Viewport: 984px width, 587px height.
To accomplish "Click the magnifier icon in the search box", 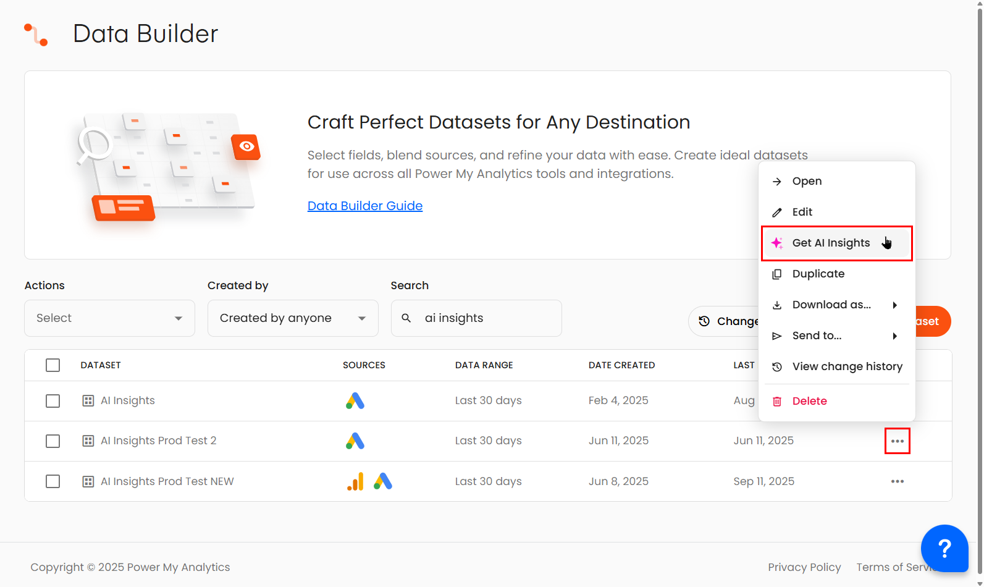I will point(406,318).
